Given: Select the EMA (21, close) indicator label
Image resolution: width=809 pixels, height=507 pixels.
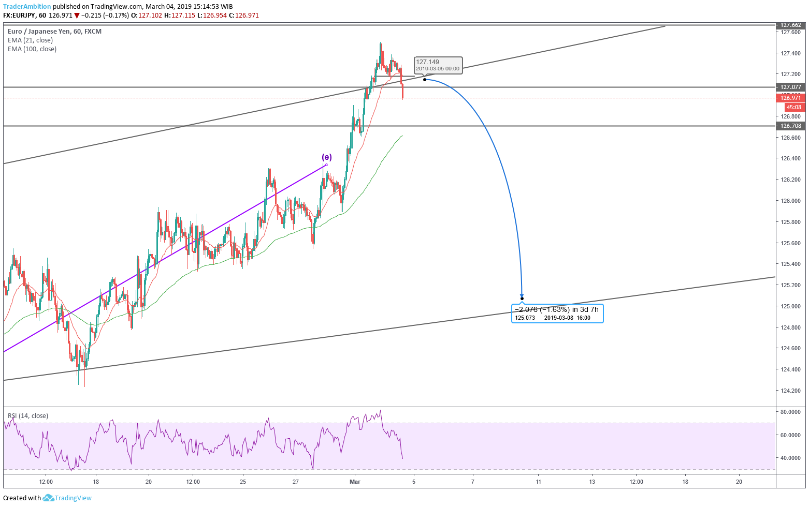Looking at the screenshot, I should (30, 40).
